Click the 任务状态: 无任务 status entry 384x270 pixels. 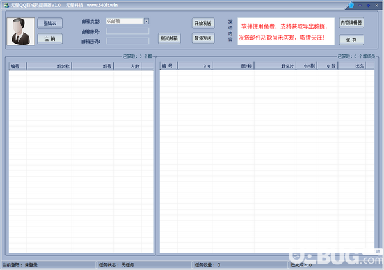click(116, 265)
